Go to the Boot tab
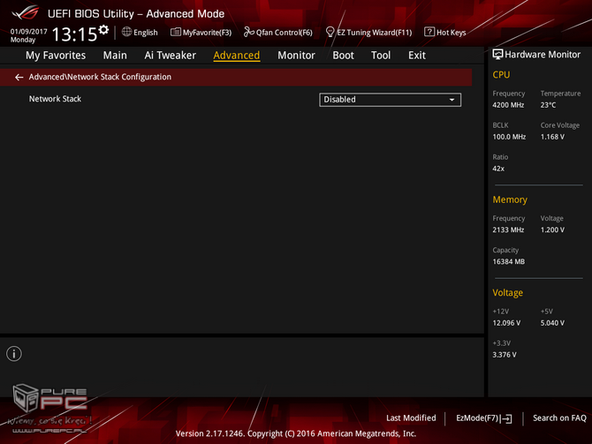This screenshot has width=592, height=444. click(343, 56)
